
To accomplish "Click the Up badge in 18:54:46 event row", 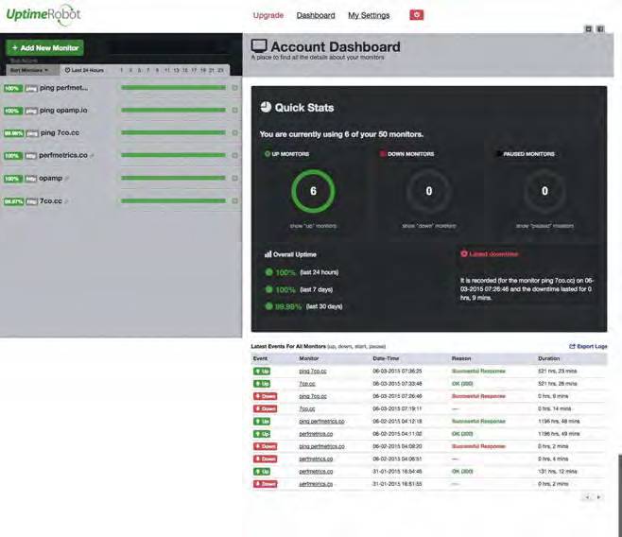I will click(x=262, y=472).
